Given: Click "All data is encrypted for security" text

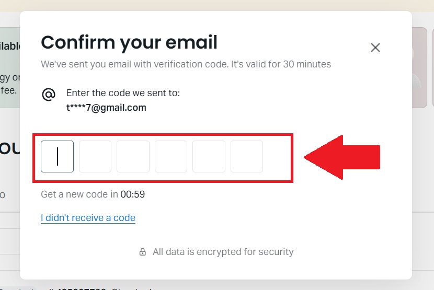Looking at the screenshot, I should [223, 252].
